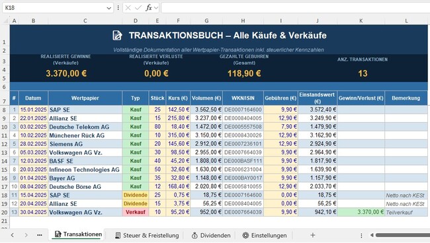
Task: Click the Wertpapier column header cell
Action: click(85, 98)
